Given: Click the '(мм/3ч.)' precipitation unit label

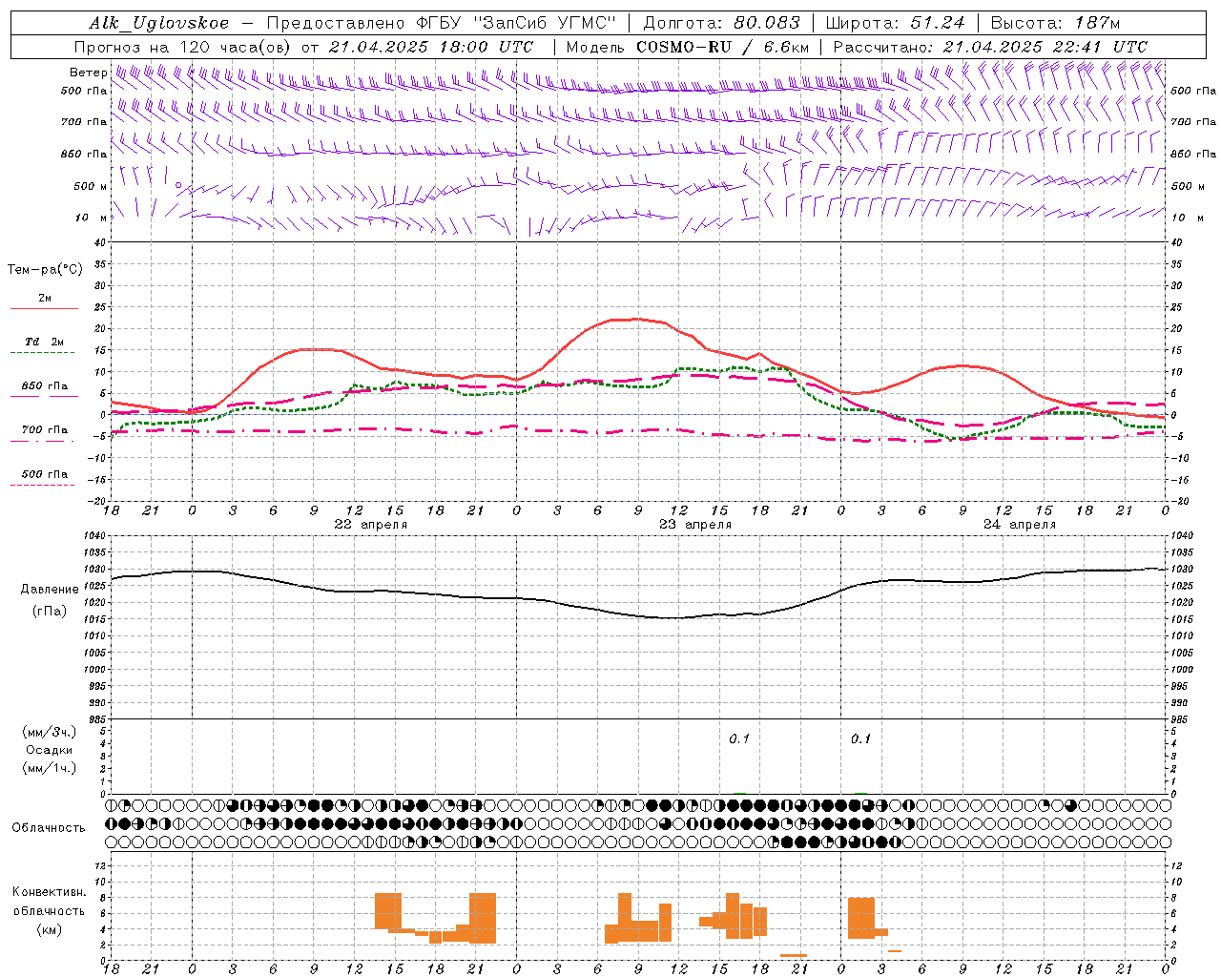Looking at the screenshot, I should pos(50,732).
